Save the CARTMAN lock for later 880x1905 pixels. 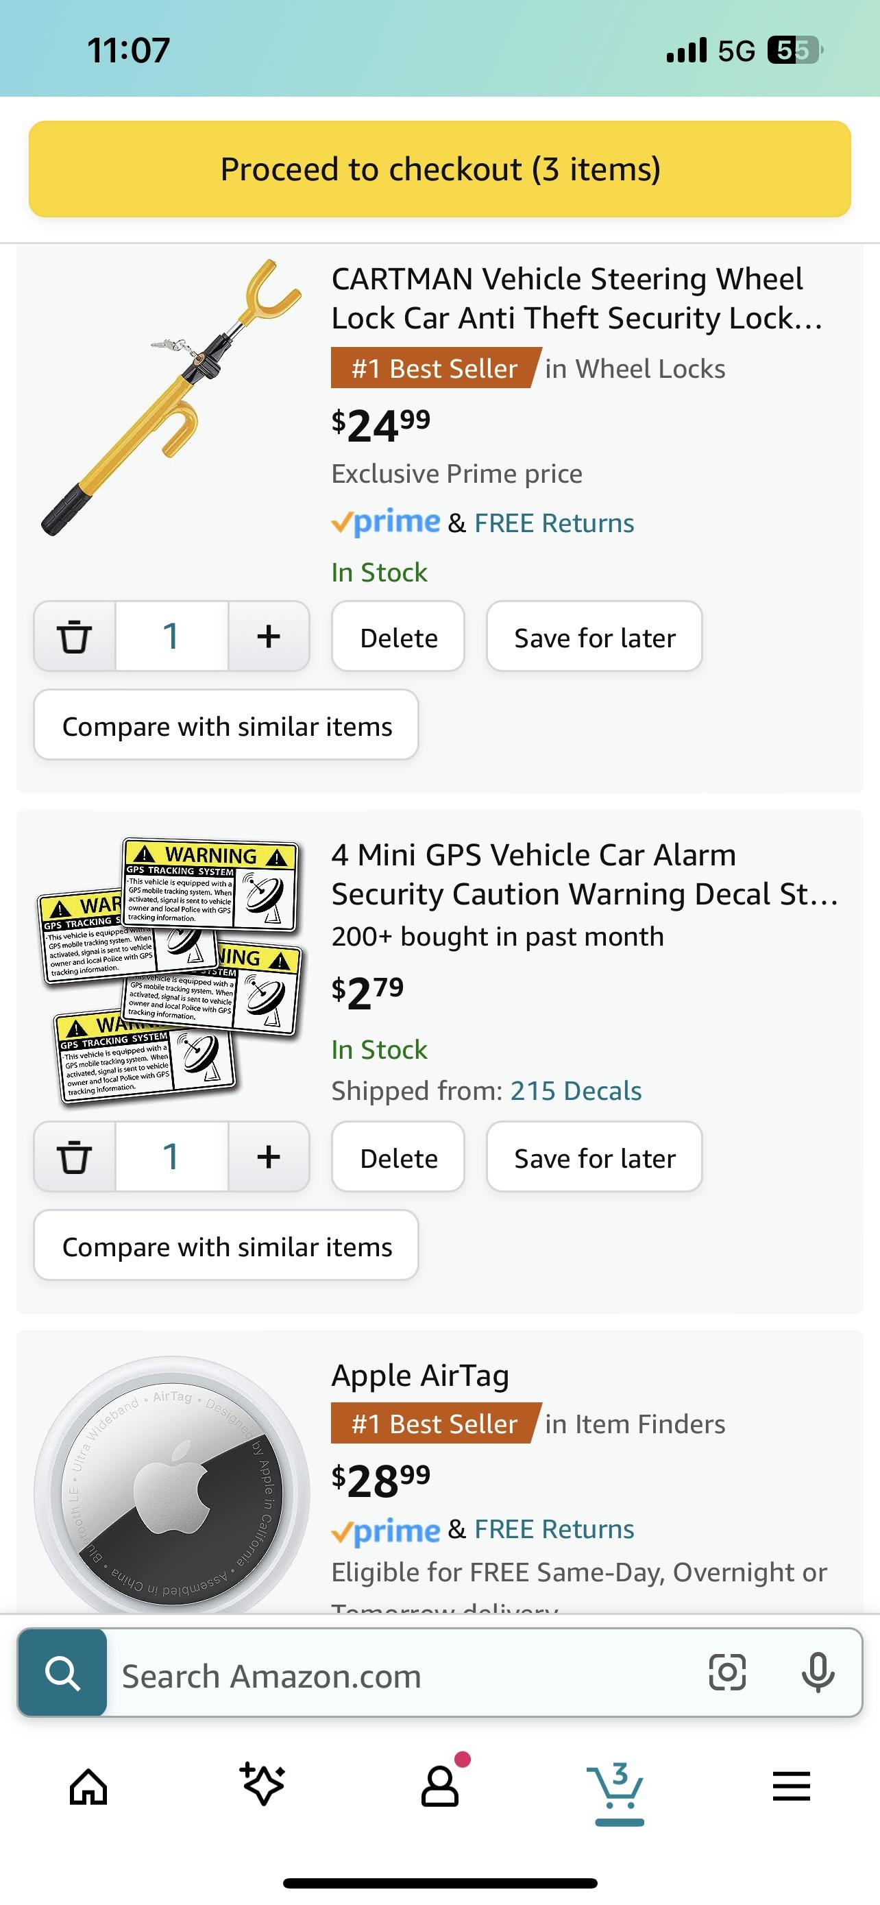(594, 637)
